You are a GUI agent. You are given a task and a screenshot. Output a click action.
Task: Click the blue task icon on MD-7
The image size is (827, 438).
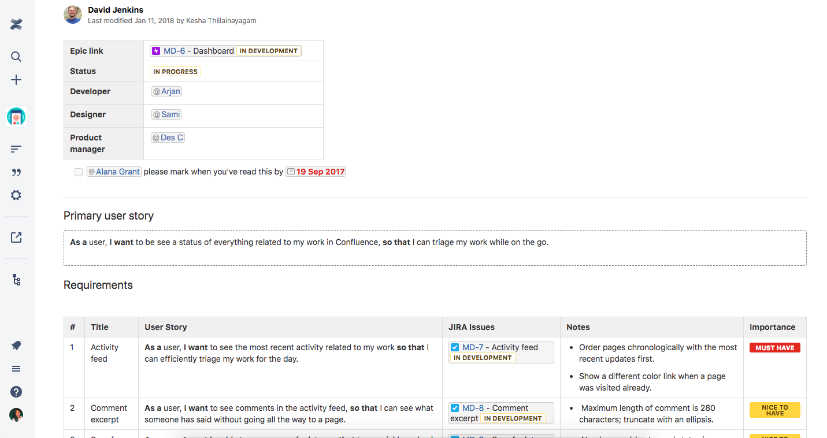[455, 347]
